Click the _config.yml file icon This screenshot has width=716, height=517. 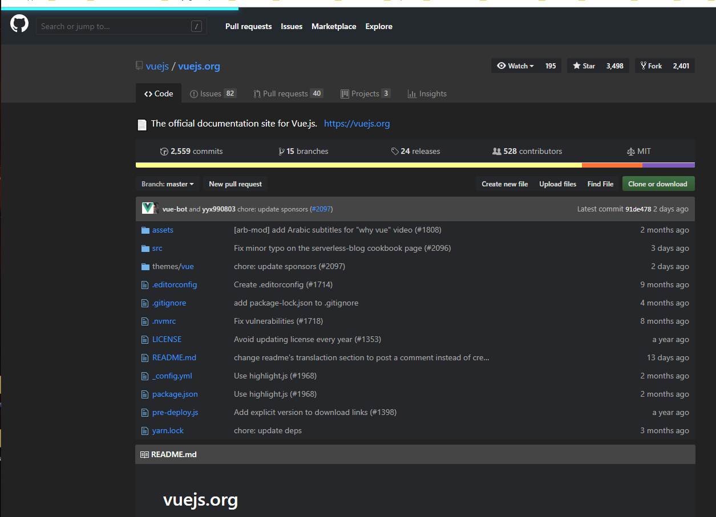(x=145, y=376)
